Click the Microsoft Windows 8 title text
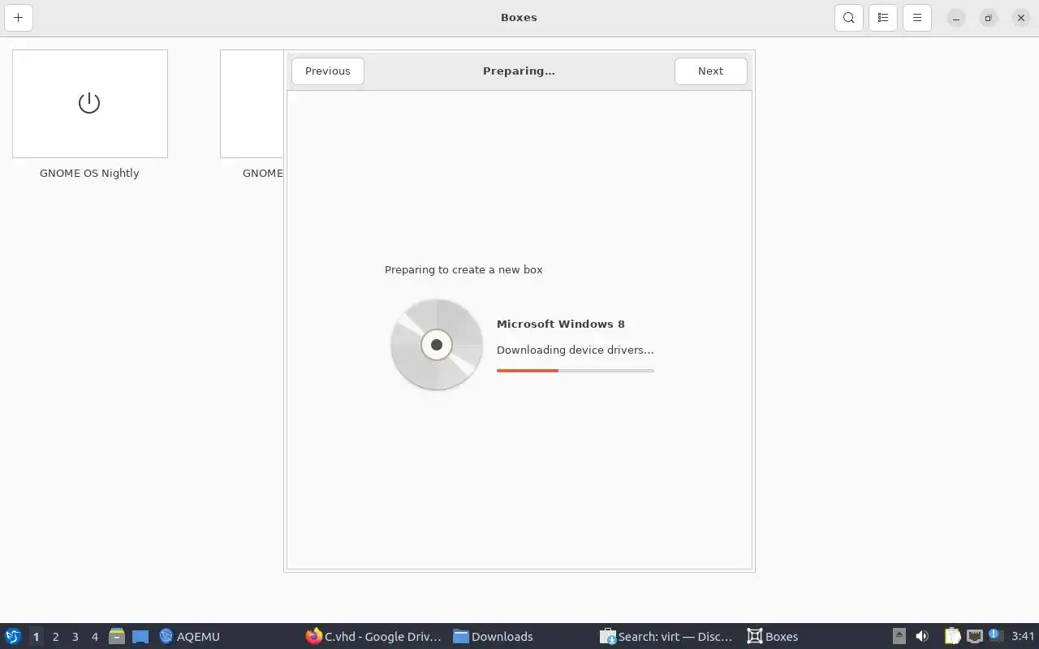 coord(561,324)
